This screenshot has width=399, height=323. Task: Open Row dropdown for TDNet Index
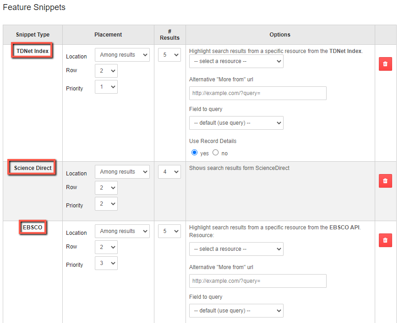106,71
